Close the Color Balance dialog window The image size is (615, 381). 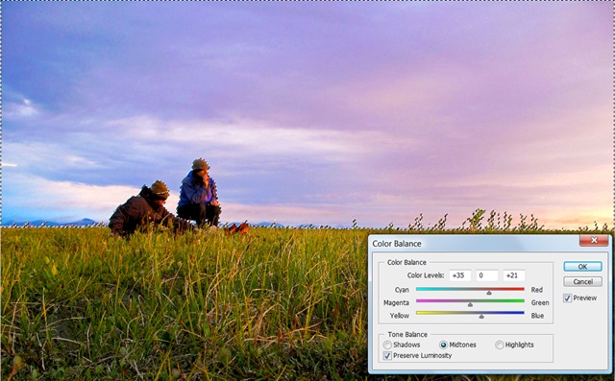pos(594,240)
